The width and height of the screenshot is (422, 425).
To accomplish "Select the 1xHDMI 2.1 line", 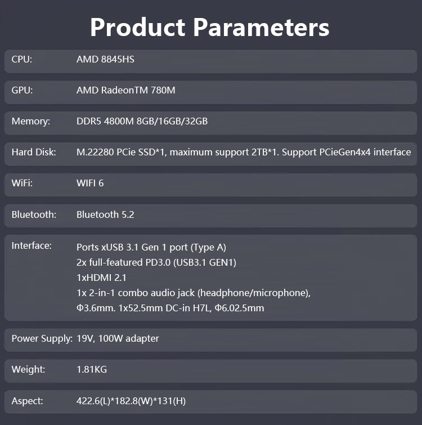I will click(102, 278).
